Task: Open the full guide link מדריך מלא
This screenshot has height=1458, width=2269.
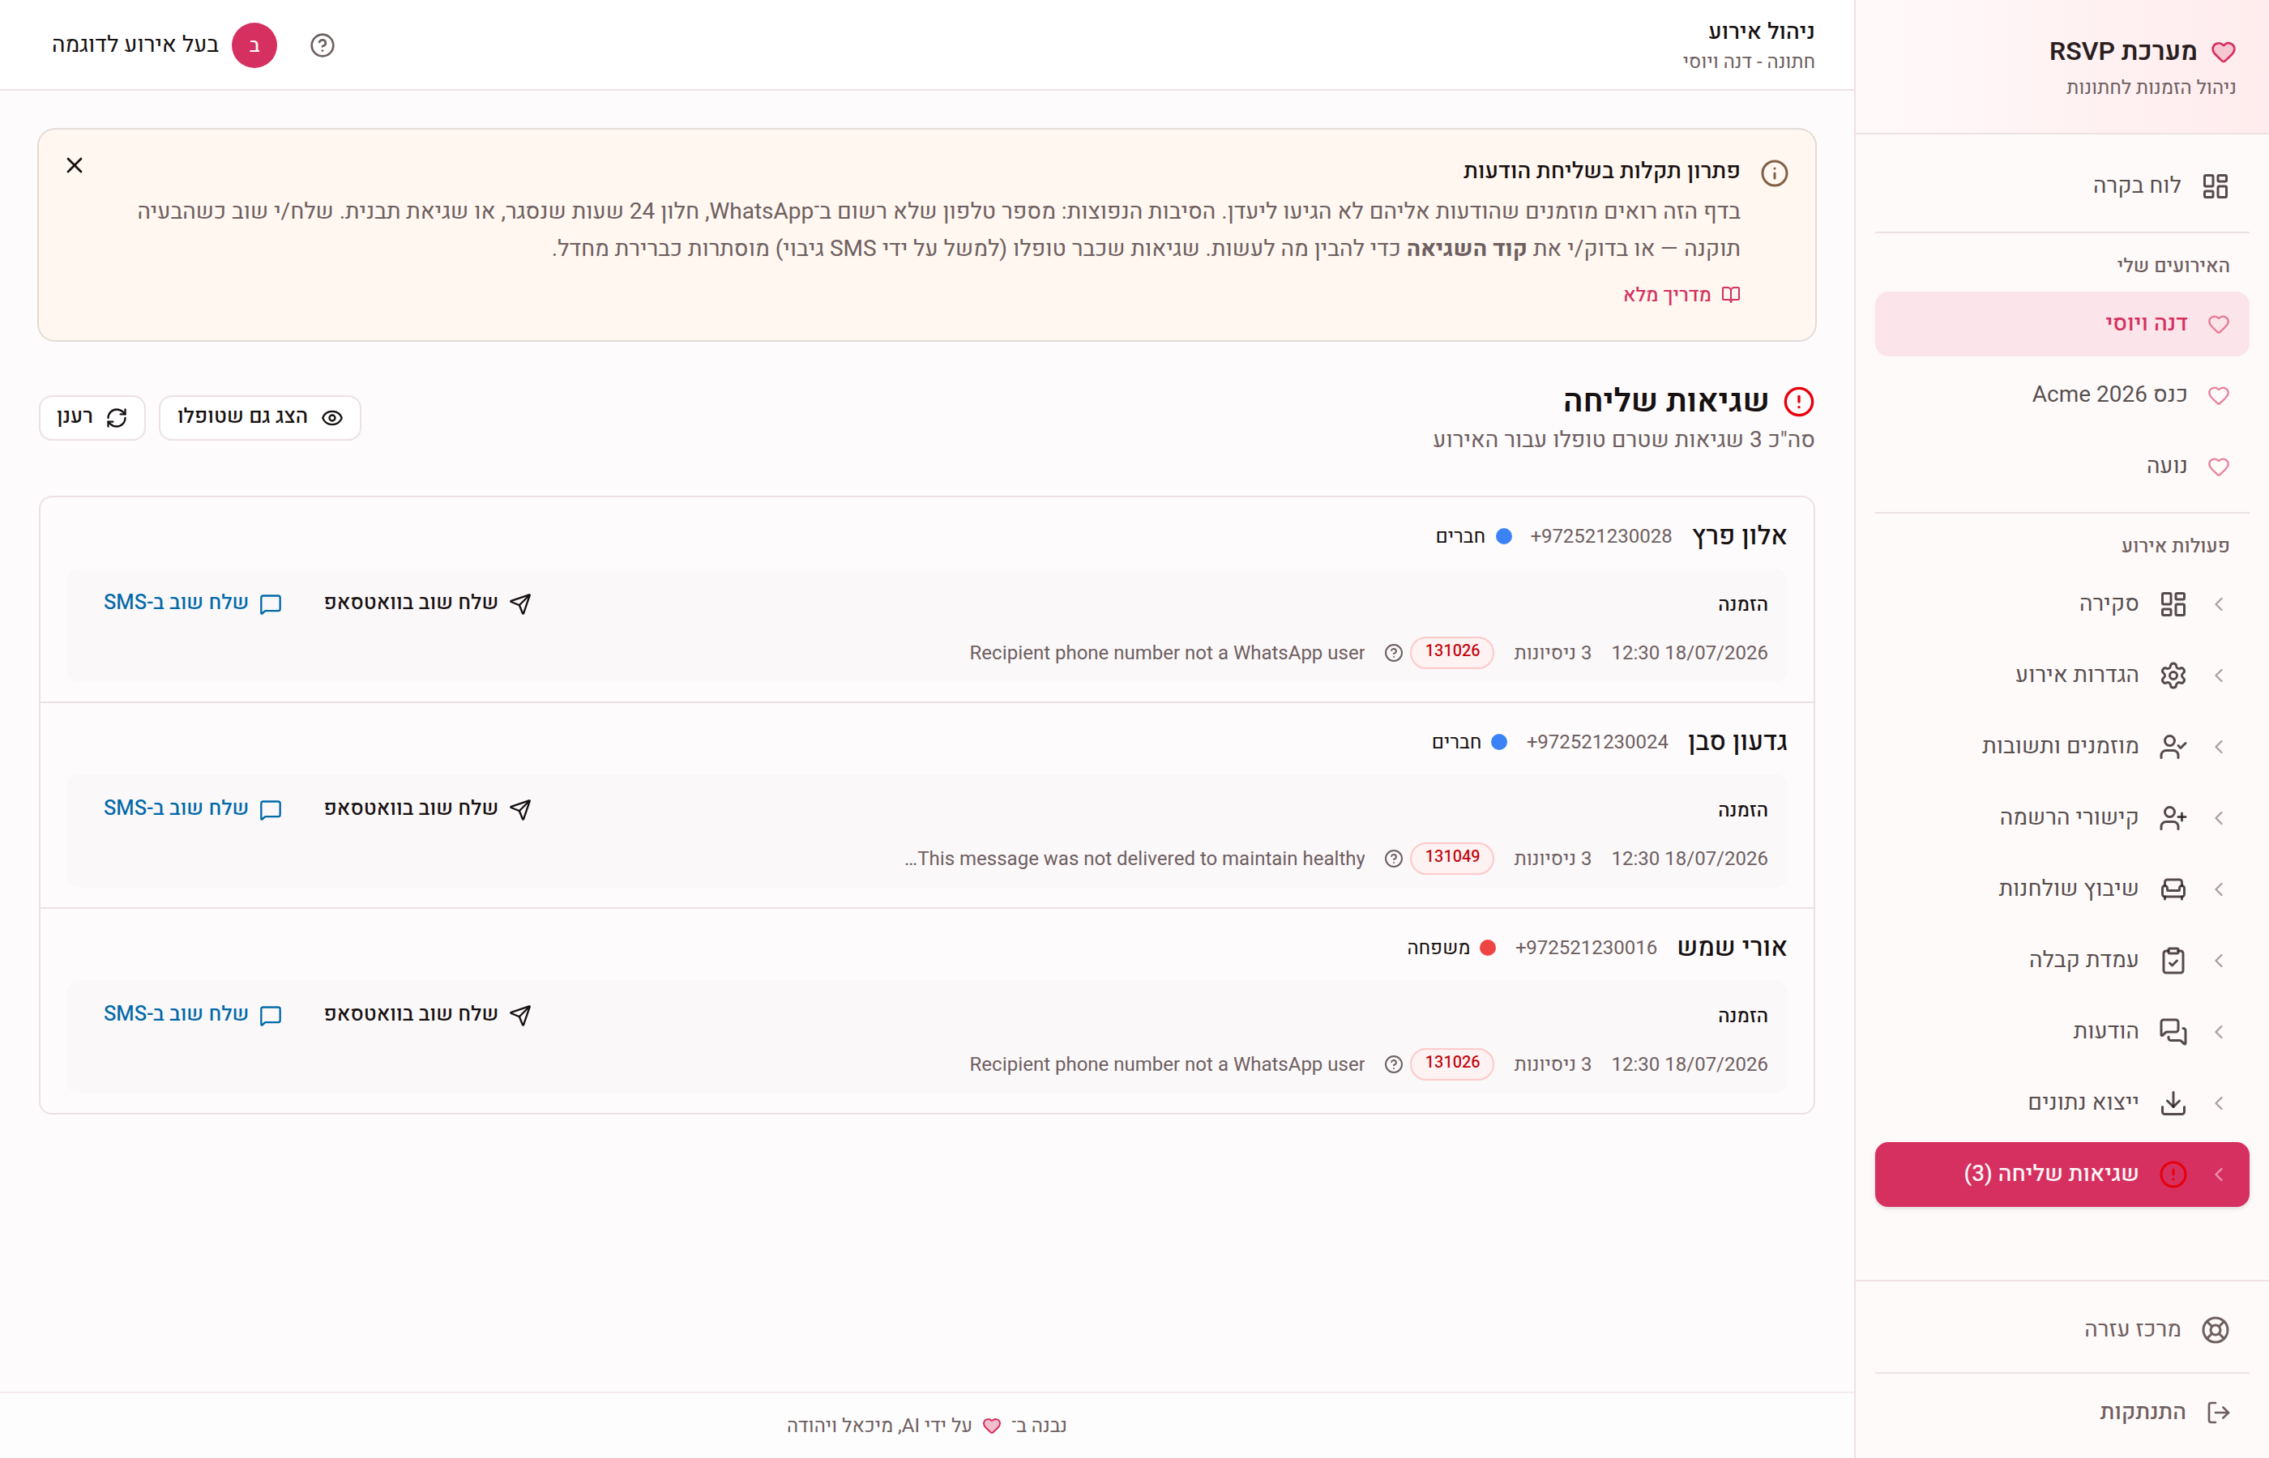Action: click(1681, 295)
